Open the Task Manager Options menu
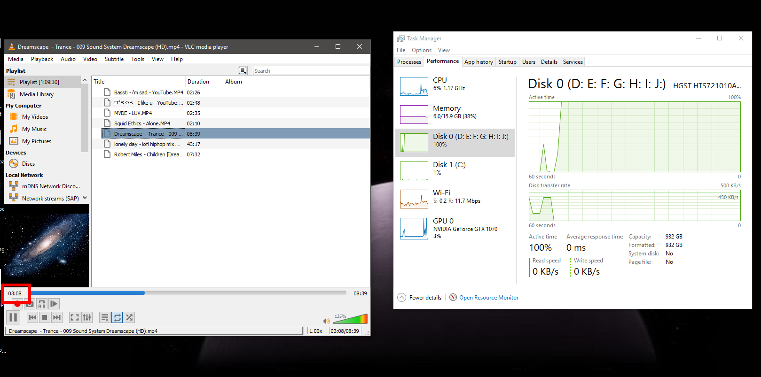Viewport: 761px width, 377px height. pyautogui.click(x=421, y=50)
